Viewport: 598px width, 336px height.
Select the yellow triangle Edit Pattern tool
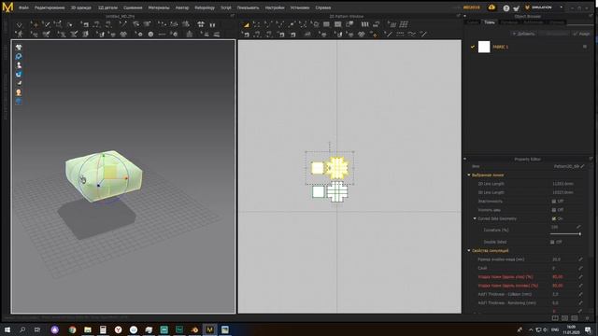point(247,25)
